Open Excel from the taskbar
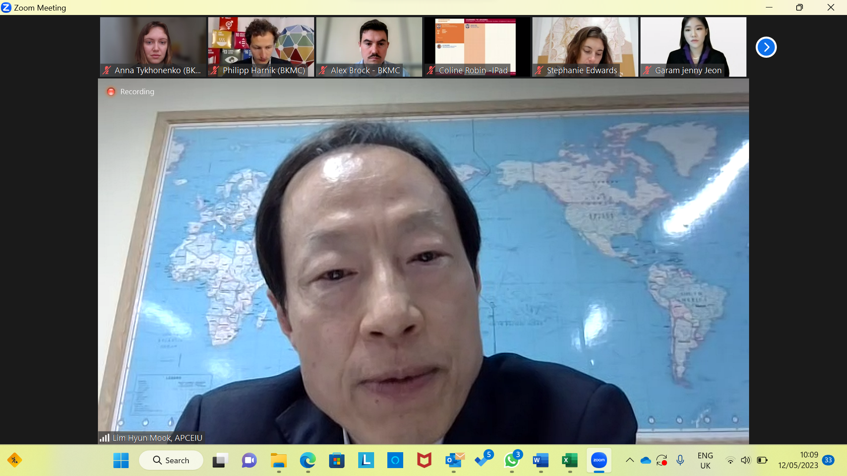The image size is (847, 476). point(570,460)
